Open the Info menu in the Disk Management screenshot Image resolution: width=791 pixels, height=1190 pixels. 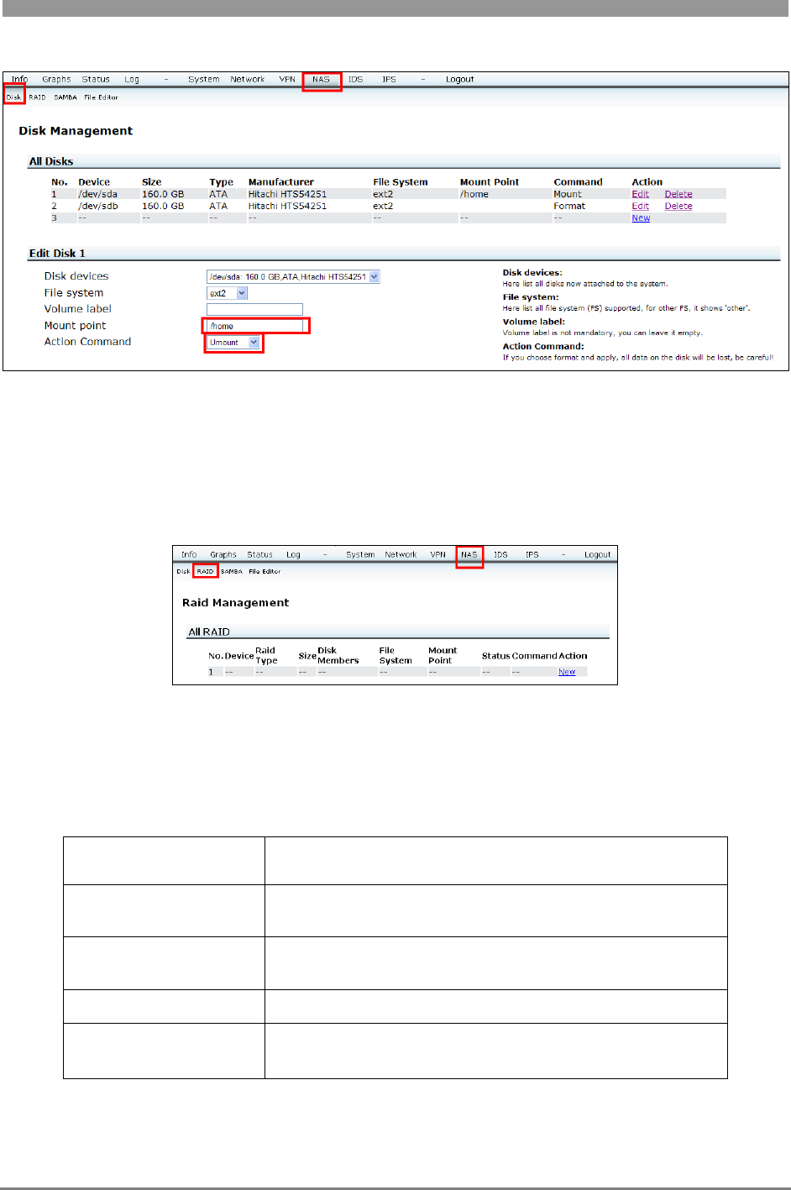click(x=19, y=80)
